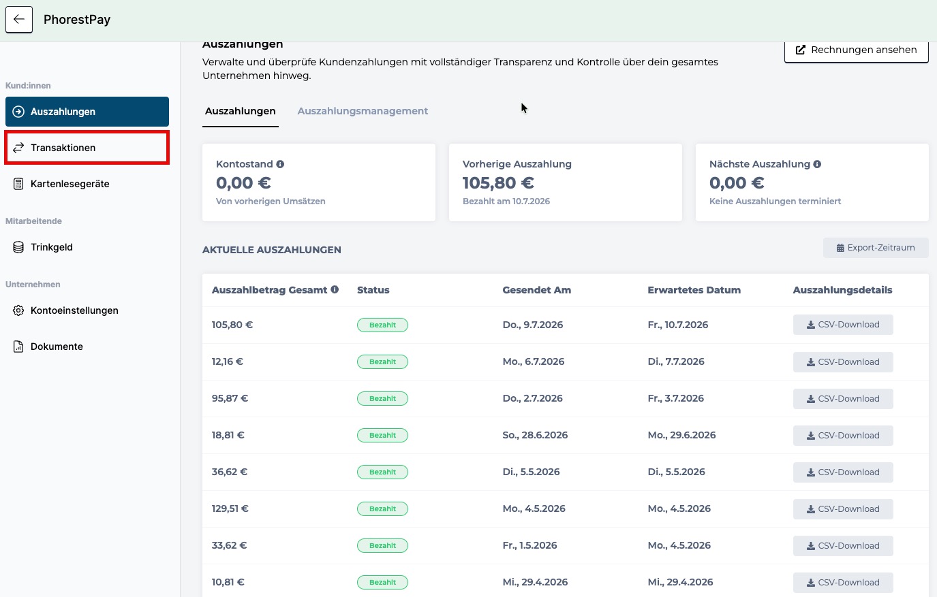Click the back arrow button beside PhorestPay
The height and width of the screenshot is (597, 937).
coord(19,20)
